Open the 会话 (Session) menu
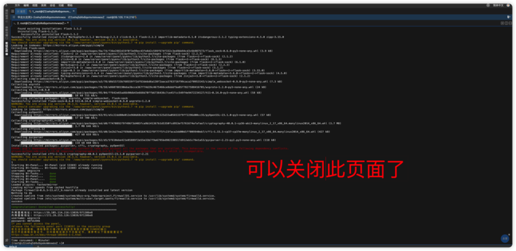The image size is (516, 251). [52, 5]
